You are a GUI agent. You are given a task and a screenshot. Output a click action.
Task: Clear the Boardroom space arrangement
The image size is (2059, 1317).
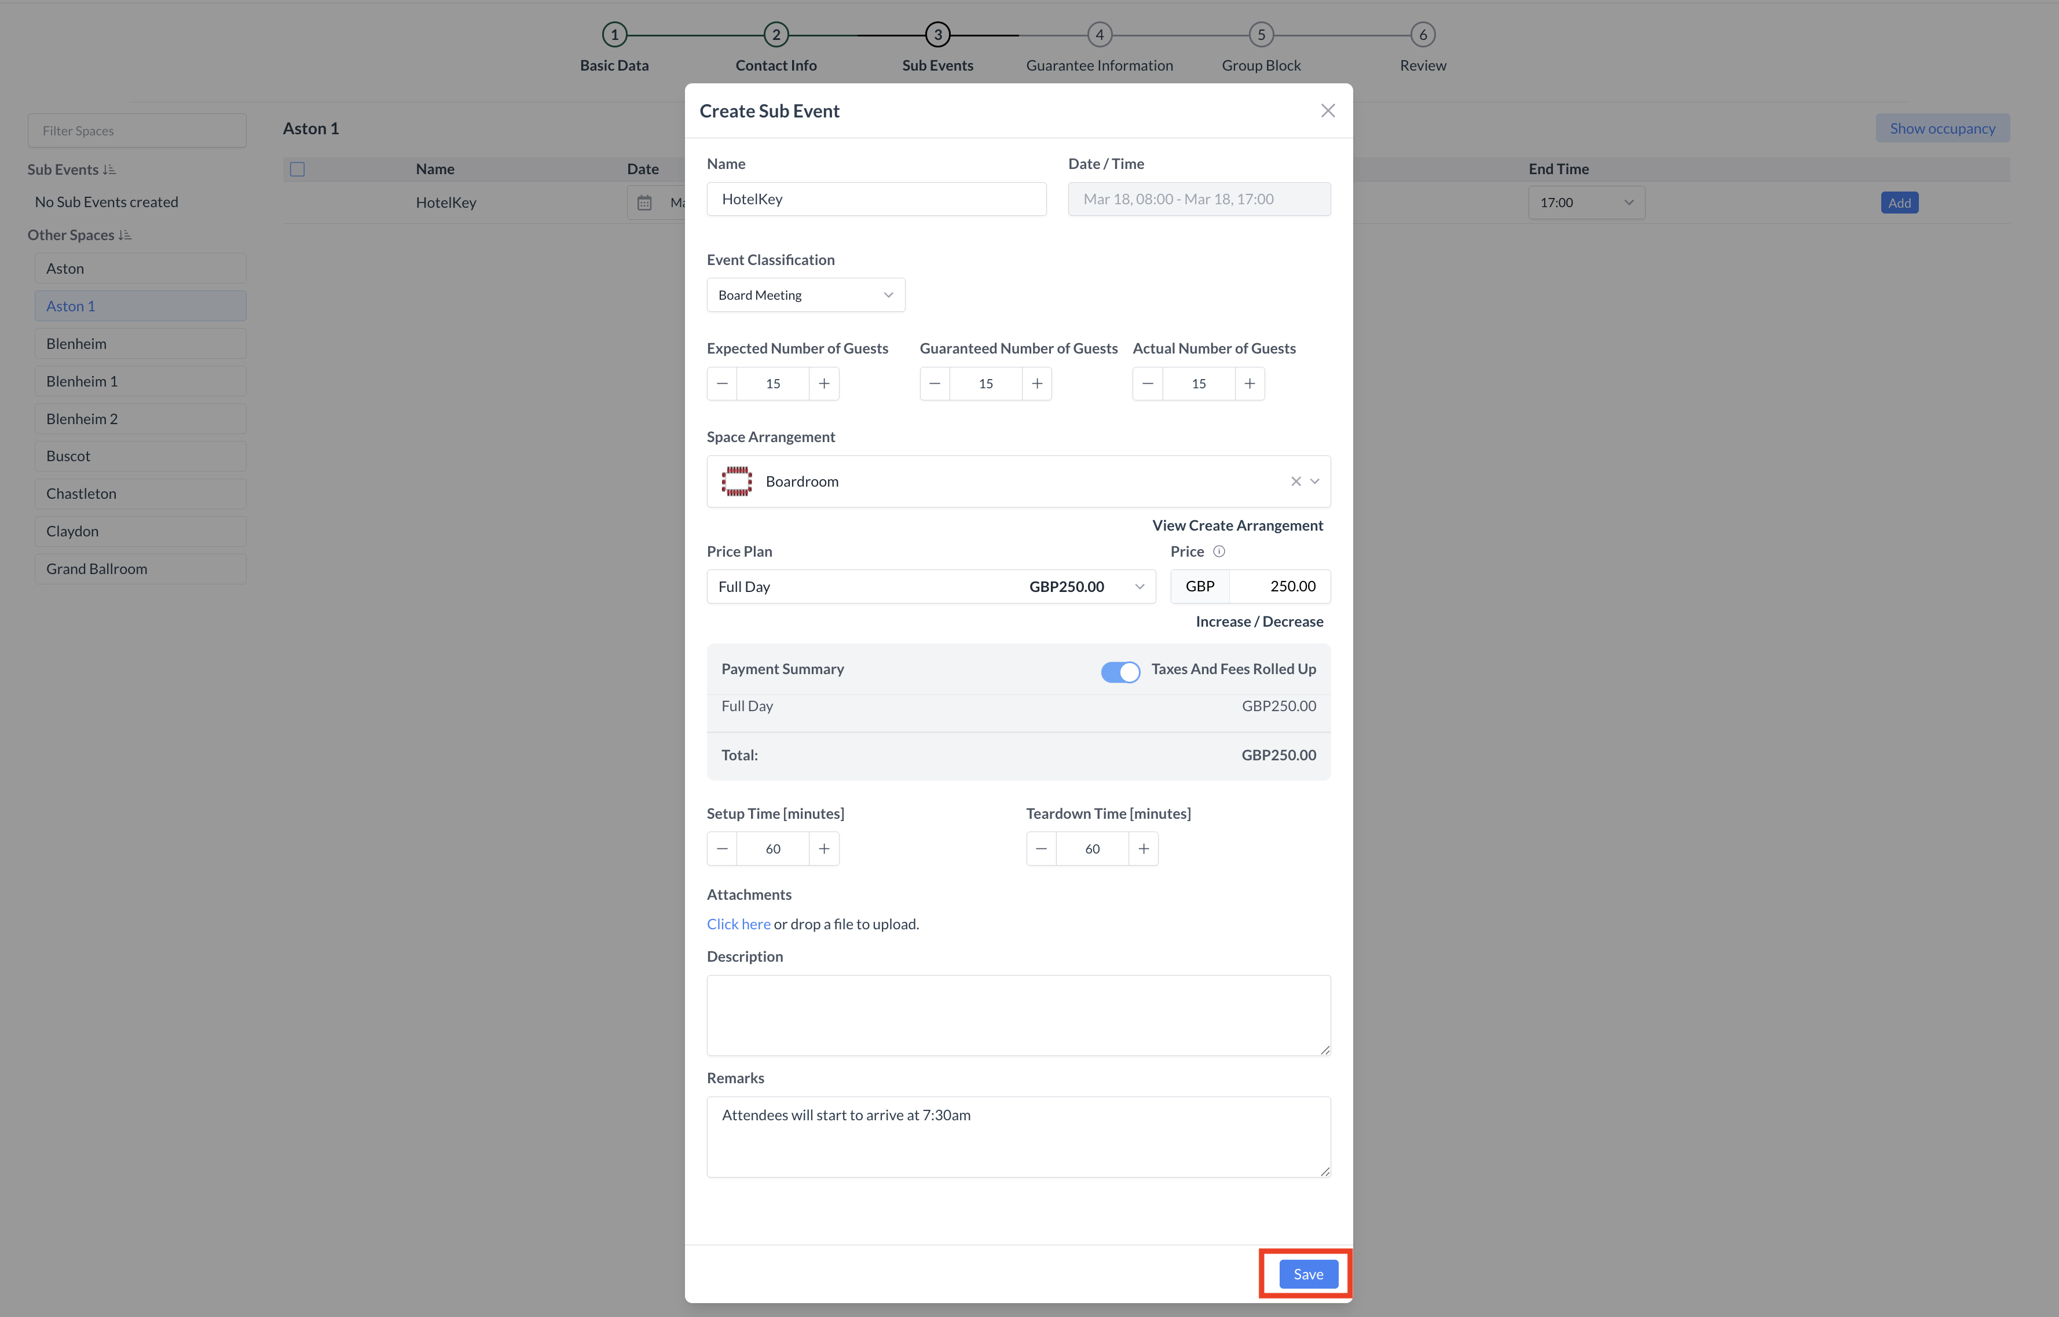(x=1296, y=481)
